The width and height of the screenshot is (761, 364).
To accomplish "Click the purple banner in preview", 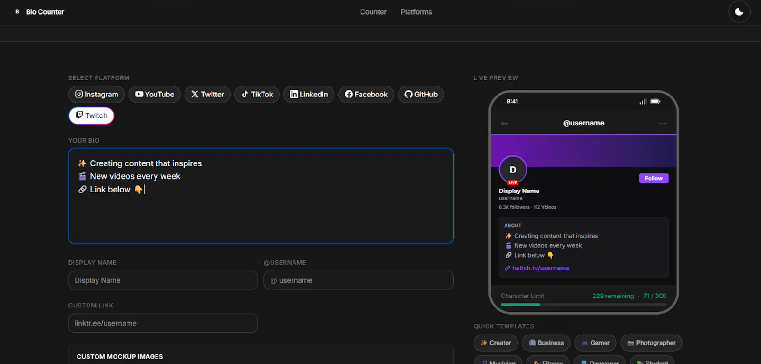I will [x=584, y=151].
